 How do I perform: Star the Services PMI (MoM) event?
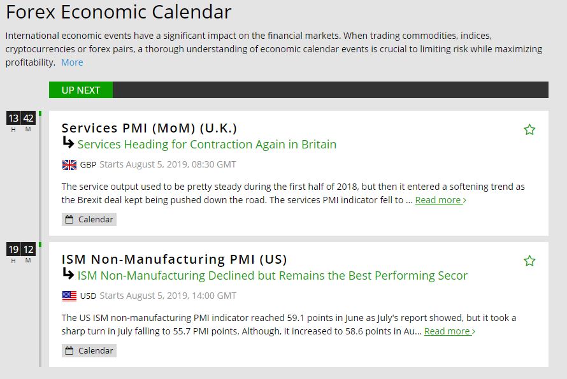529,130
